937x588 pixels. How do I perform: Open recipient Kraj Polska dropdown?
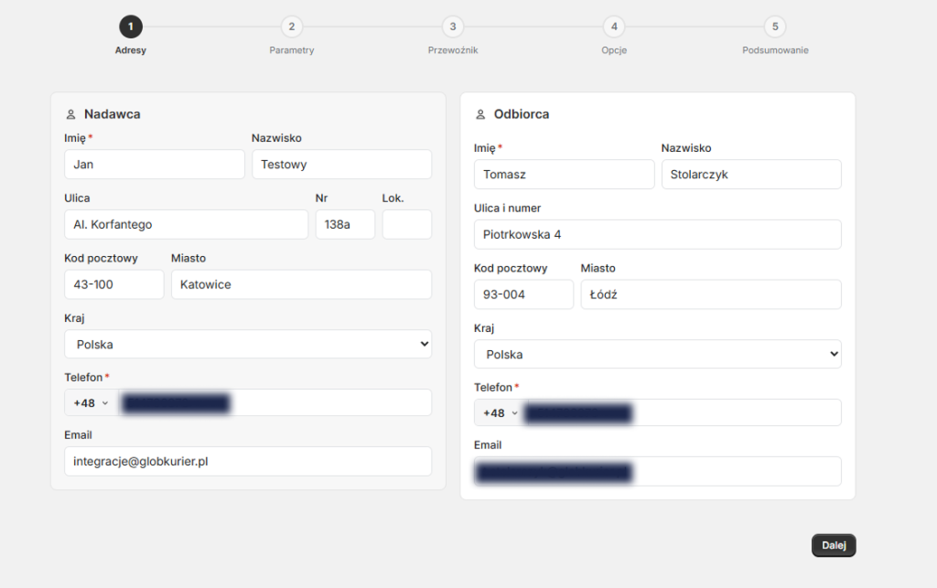pos(657,354)
